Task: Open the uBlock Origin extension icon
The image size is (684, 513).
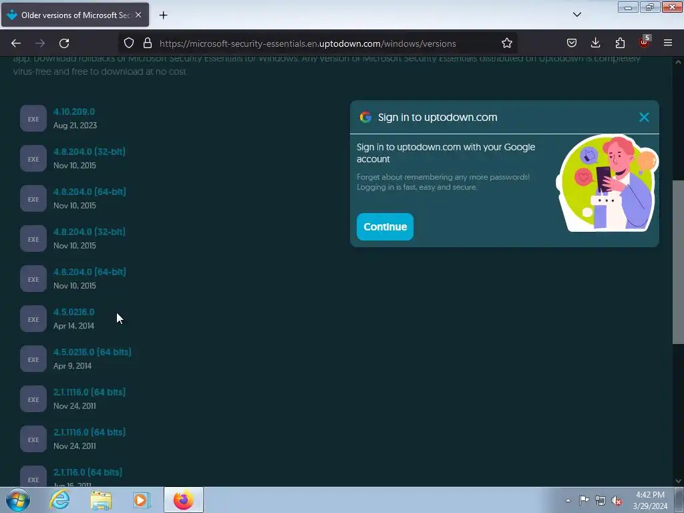Action: tap(644, 42)
